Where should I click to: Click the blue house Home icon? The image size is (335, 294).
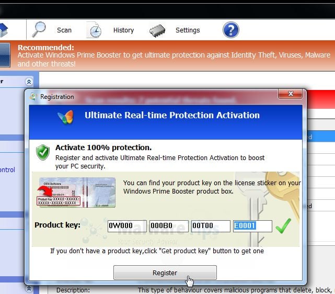(4, 30)
